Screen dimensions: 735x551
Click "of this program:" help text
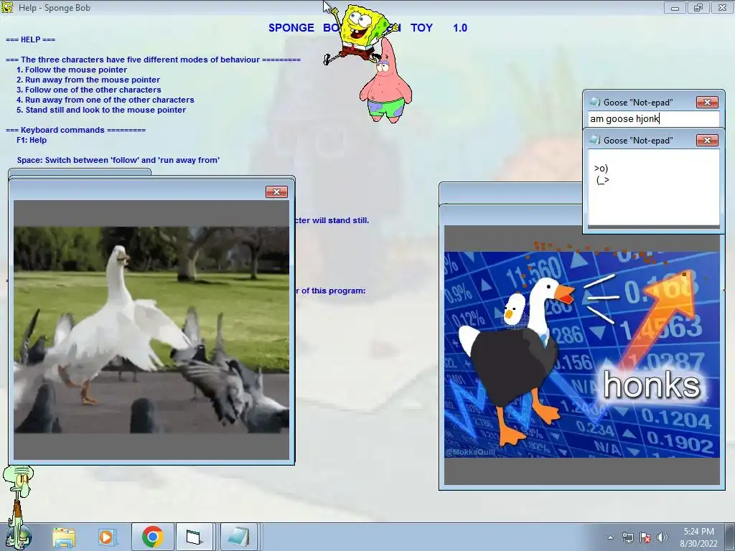coord(333,291)
